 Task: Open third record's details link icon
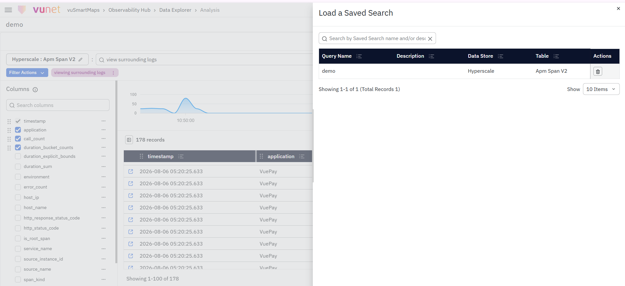click(131, 196)
